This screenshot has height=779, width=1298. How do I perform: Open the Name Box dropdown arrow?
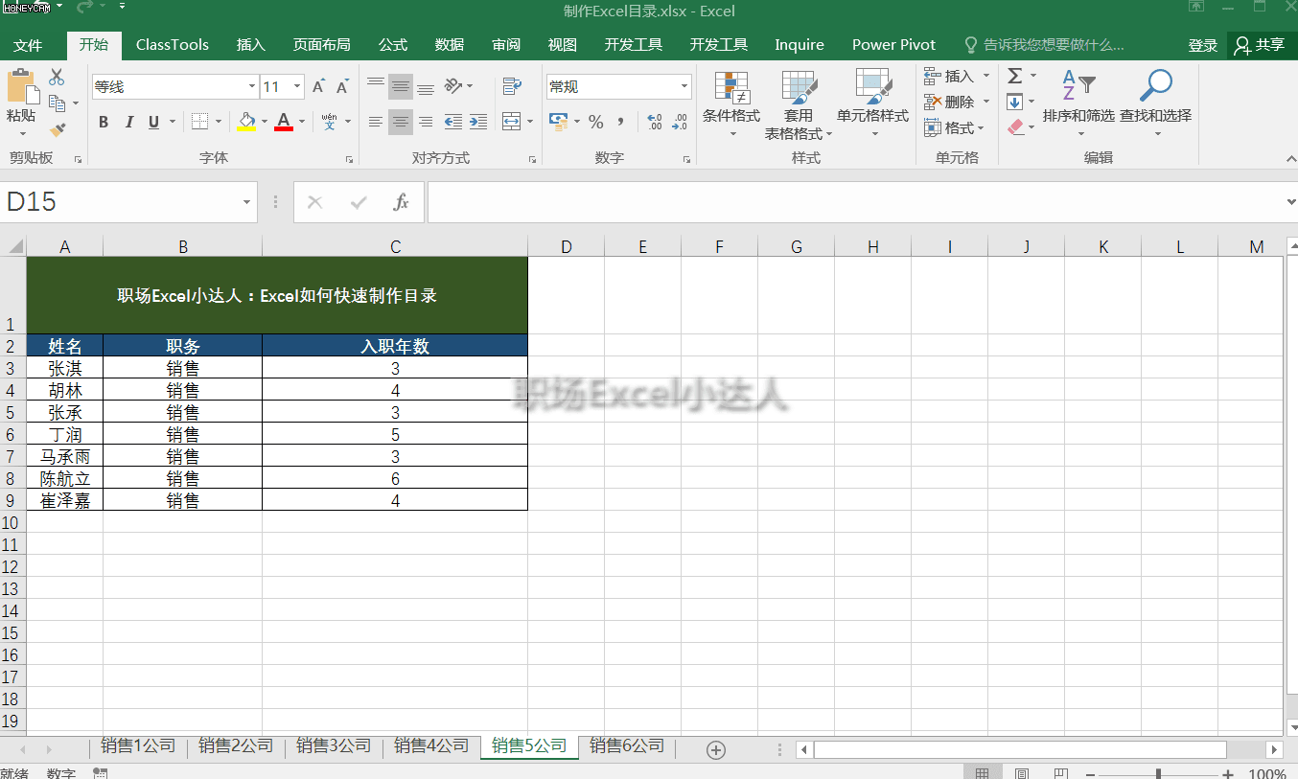[246, 202]
